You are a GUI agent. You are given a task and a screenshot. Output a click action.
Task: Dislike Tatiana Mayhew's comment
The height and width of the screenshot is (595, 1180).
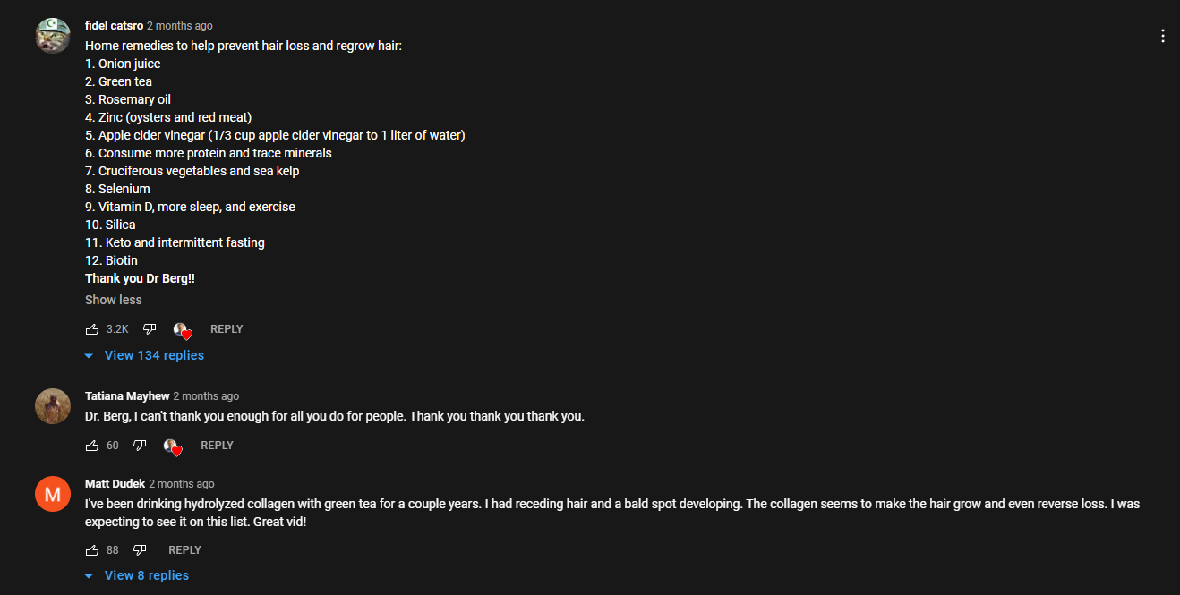140,446
